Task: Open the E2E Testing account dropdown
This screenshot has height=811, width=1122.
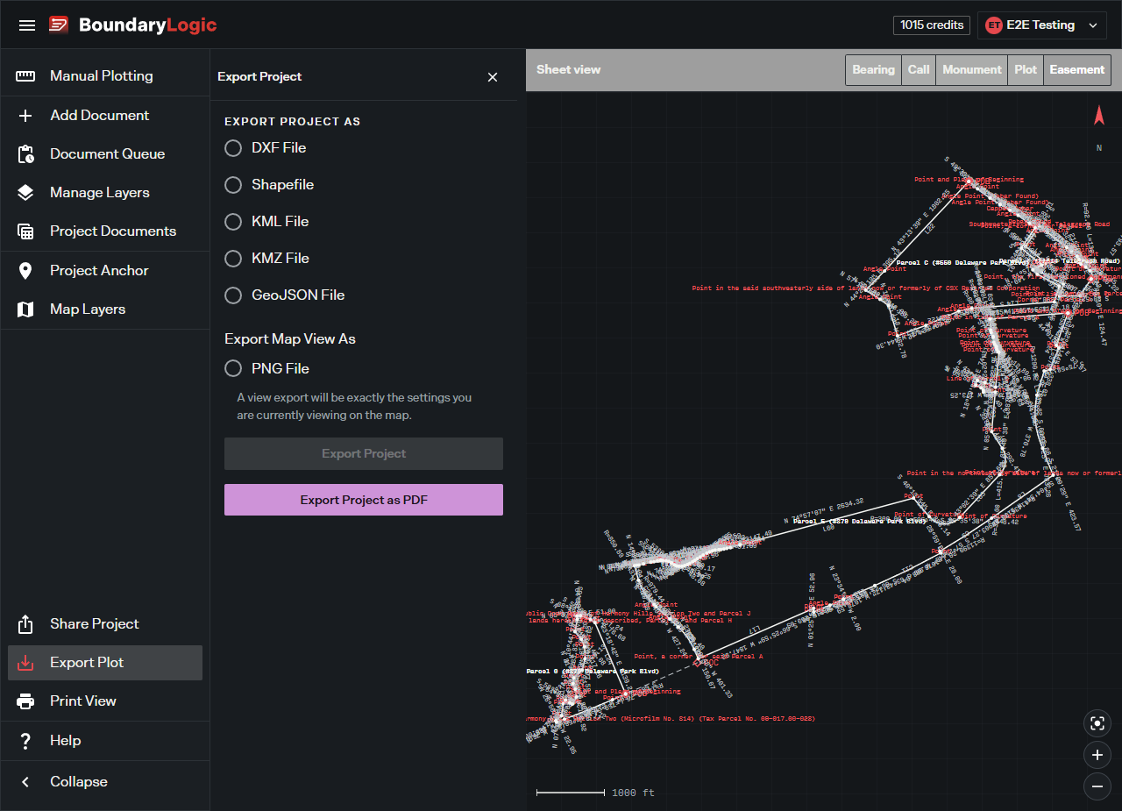Action: coord(1042,25)
